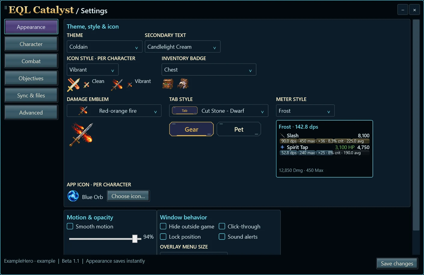Click the opacity slider thumb at 94%
Screen dimensions: 424x275
point(135,239)
